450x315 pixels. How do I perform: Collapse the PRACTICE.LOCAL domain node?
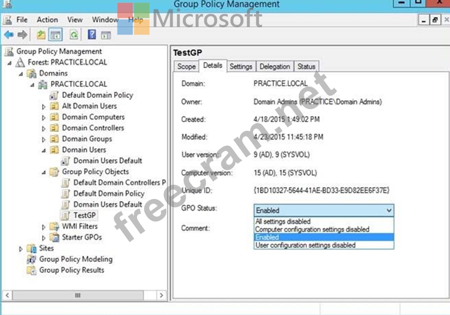(32, 85)
